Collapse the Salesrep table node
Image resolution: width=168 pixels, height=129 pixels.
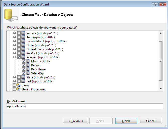[15, 57]
